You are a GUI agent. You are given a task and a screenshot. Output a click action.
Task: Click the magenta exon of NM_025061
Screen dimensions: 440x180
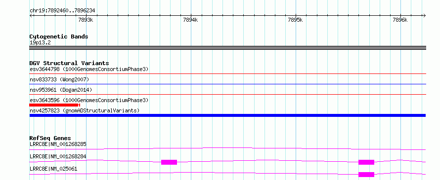click(x=366, y=175)
